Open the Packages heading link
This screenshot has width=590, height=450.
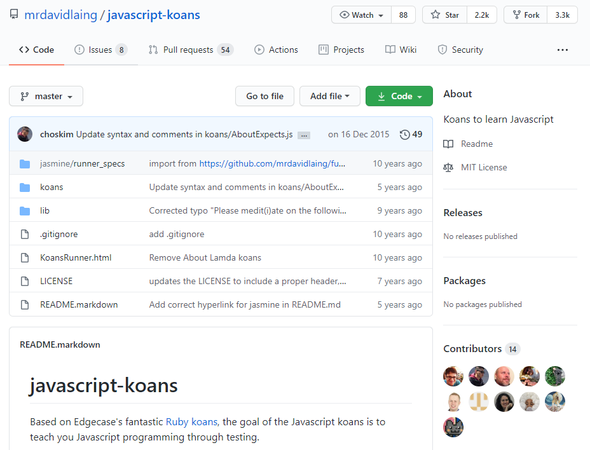[464, 281]
